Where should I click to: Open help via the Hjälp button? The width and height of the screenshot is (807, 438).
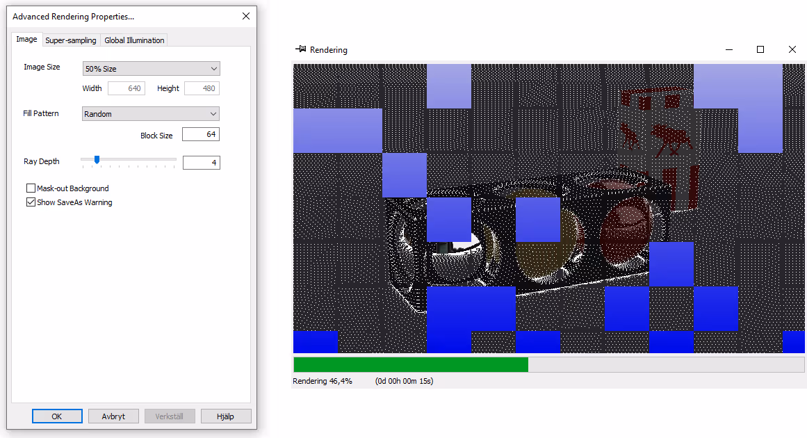(x=226, y=415)
